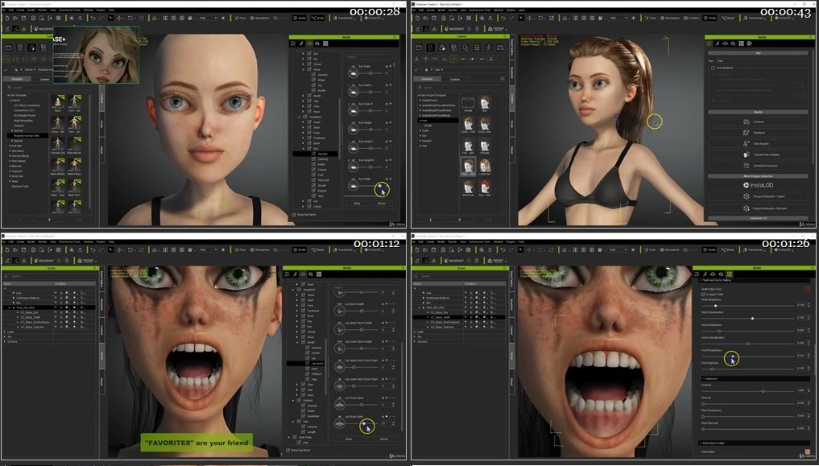
Task: Uncheck Lip Seam in morph tree, 00:01:12 frame
Action: click(x=308, y=363)
